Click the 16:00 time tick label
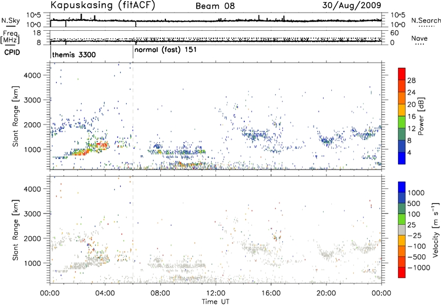The width and height of the screenshot is (441, 305). [271, 293]
